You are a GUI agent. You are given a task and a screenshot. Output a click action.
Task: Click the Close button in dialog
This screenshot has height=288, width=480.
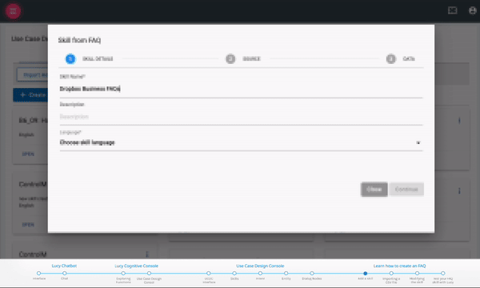374,189
